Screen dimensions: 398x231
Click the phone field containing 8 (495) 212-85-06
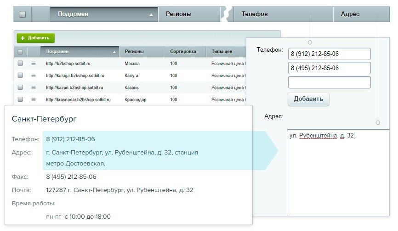click(329, 68)
